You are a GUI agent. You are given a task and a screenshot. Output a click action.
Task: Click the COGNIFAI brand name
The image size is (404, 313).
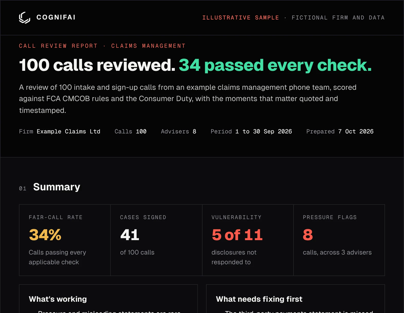click(56, 17)
